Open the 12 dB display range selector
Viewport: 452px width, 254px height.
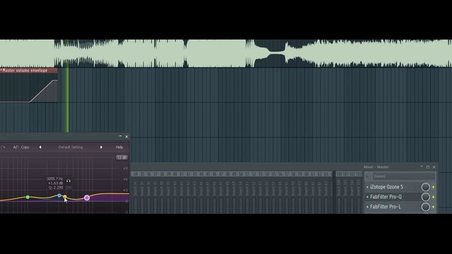(121, 157)
